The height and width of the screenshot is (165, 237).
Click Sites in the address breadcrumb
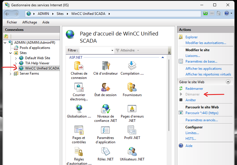(x=60, y=14)
